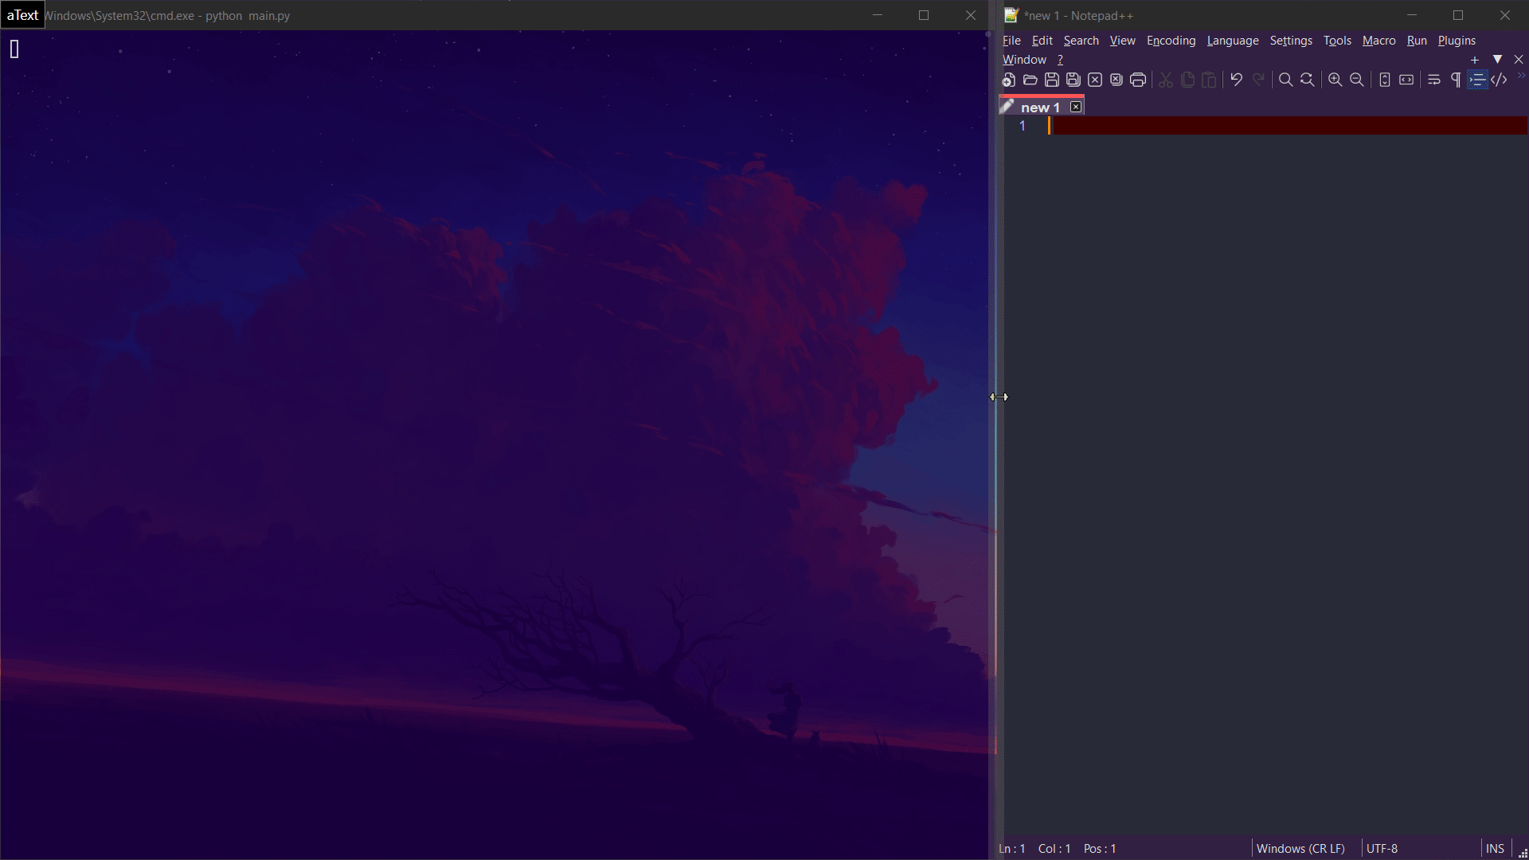Open the Replace toolbar icon
Screen dimensions: 1529x860
click(1307, 80)
